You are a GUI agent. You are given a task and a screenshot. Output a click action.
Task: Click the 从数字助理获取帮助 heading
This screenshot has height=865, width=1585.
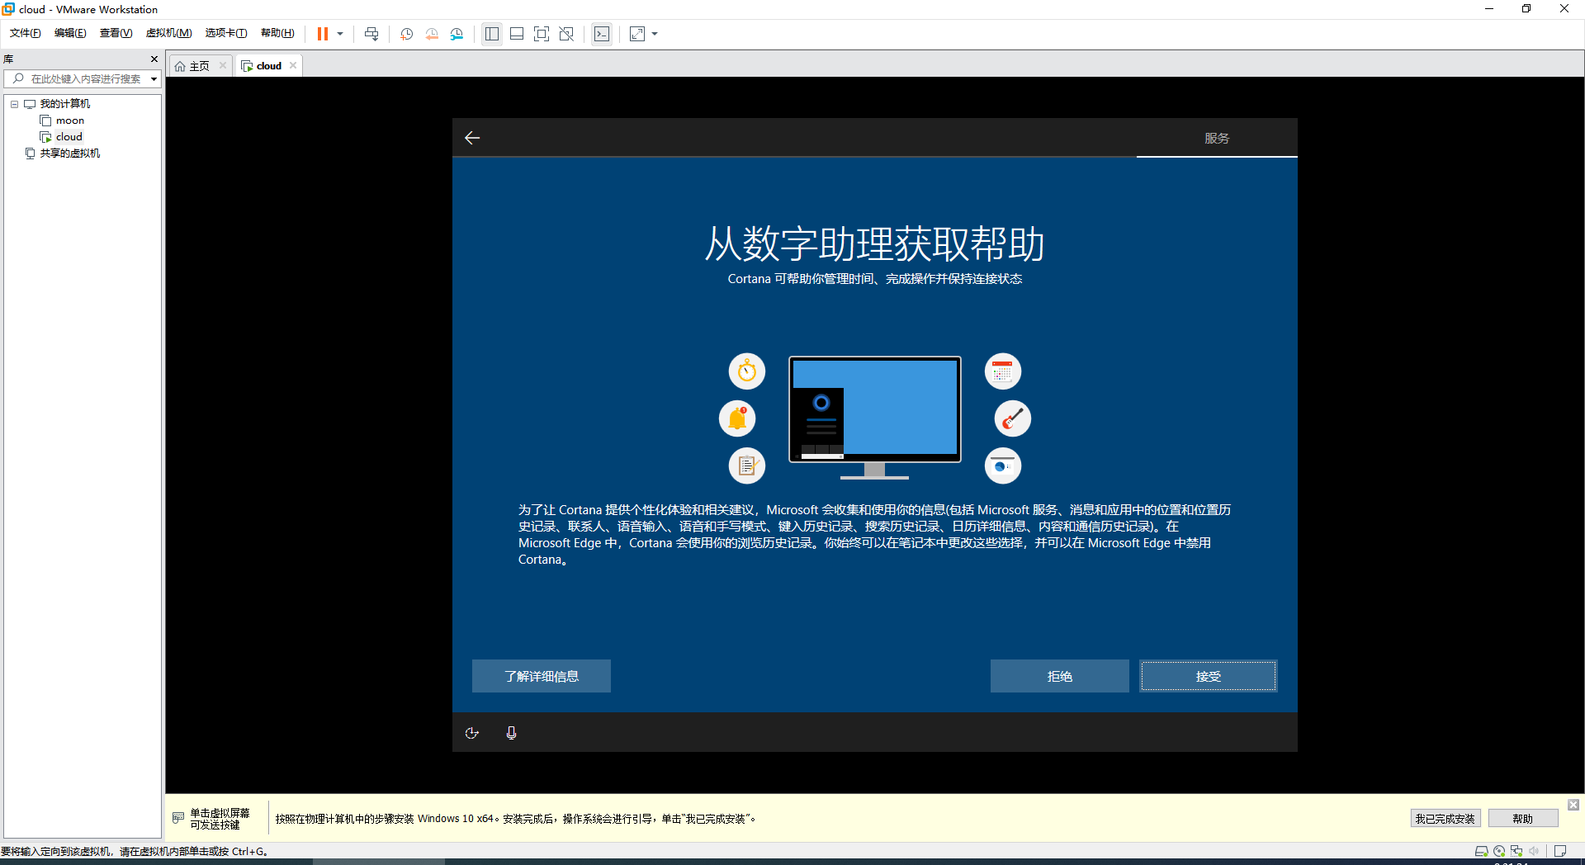tap(875, 243)
